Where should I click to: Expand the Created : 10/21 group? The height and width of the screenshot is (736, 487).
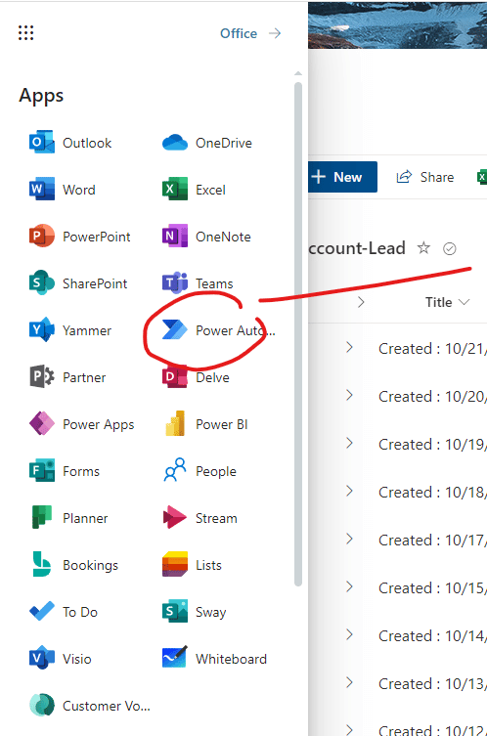pyautogui.click(x=349, y=347)
